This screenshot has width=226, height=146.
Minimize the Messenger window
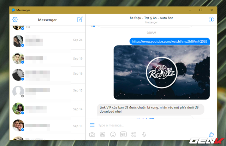click(190, 10)
